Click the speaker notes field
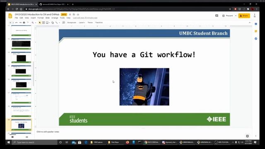265x149 pixels. pyautogui.click(x=144, y=132)
